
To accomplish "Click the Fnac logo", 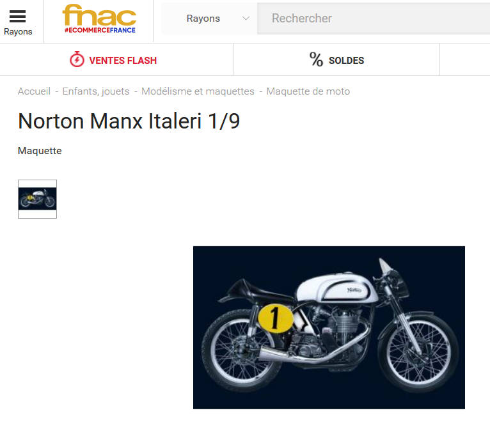I will (x=99, y=19).
